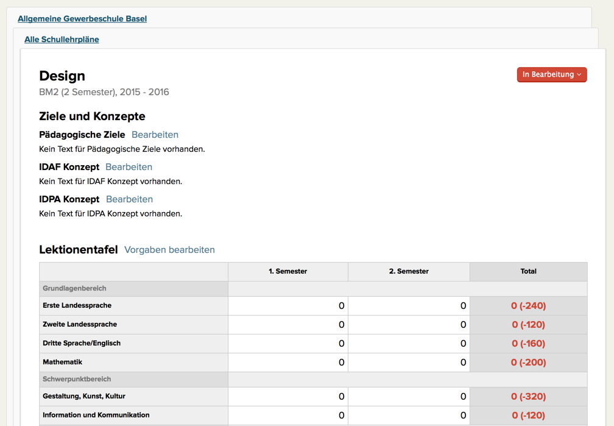Click the Design page title
This screenshot has width=614, height=426.
(62, 76)
